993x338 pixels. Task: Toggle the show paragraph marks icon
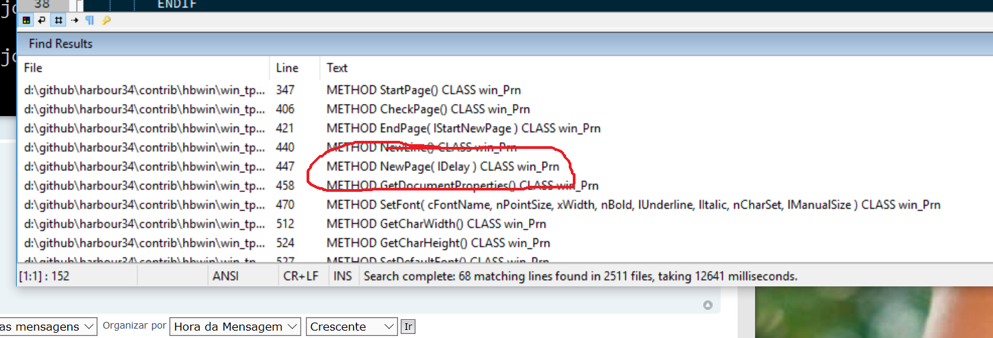tap(89, 20)
